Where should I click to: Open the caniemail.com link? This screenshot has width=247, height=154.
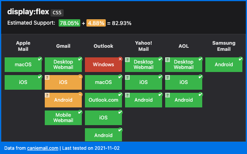(42, 148)
